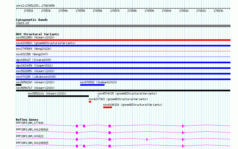Select the black nsv5852101 variant bar
Screen dimensions: 238x149
click(x=59, y=96)
